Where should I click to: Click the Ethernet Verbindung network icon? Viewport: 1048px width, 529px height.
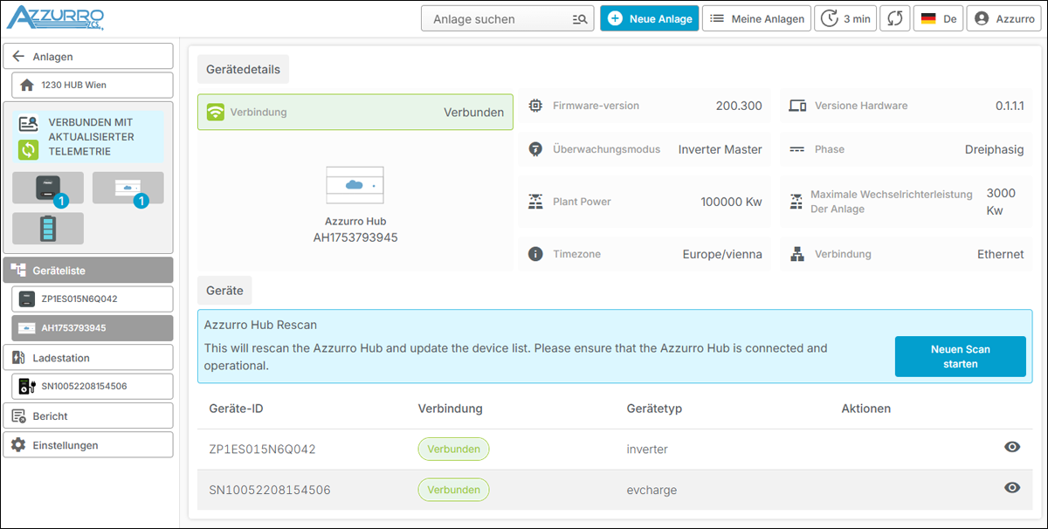796,254
